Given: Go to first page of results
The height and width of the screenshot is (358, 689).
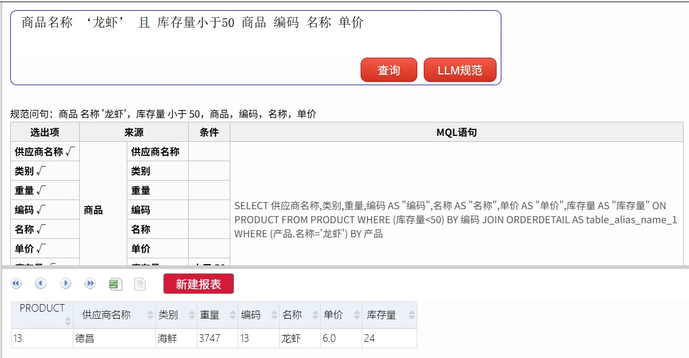Looking at the screenshot, I should pyautogui.click(x=16, y=284).
